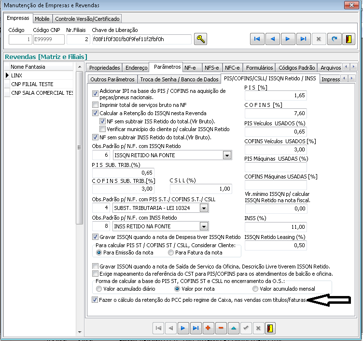This screenshot has height=341, width=363.
Task: Add new record with the red plus button
Action: [209, 328]
